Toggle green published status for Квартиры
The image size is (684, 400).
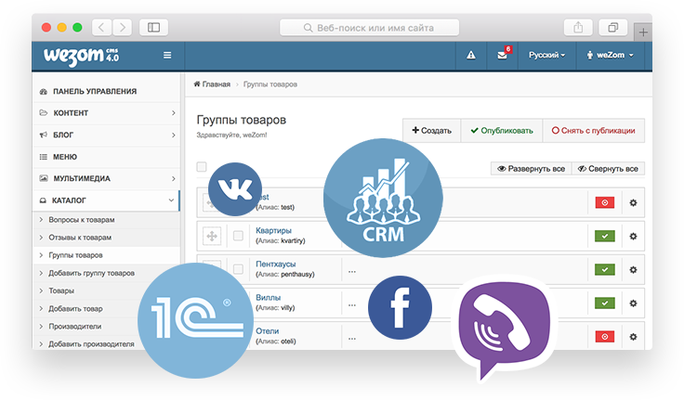[x=605, y=236]
